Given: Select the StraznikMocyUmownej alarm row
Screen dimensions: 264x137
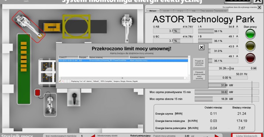Looking at the screenshot, I should click(123, 61).
